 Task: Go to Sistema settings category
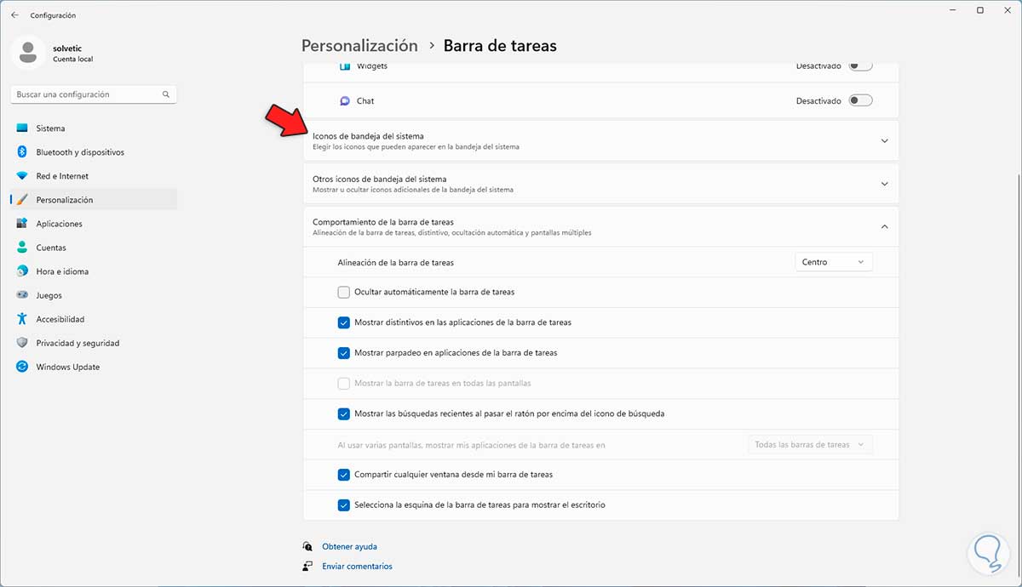coord(50,128)
